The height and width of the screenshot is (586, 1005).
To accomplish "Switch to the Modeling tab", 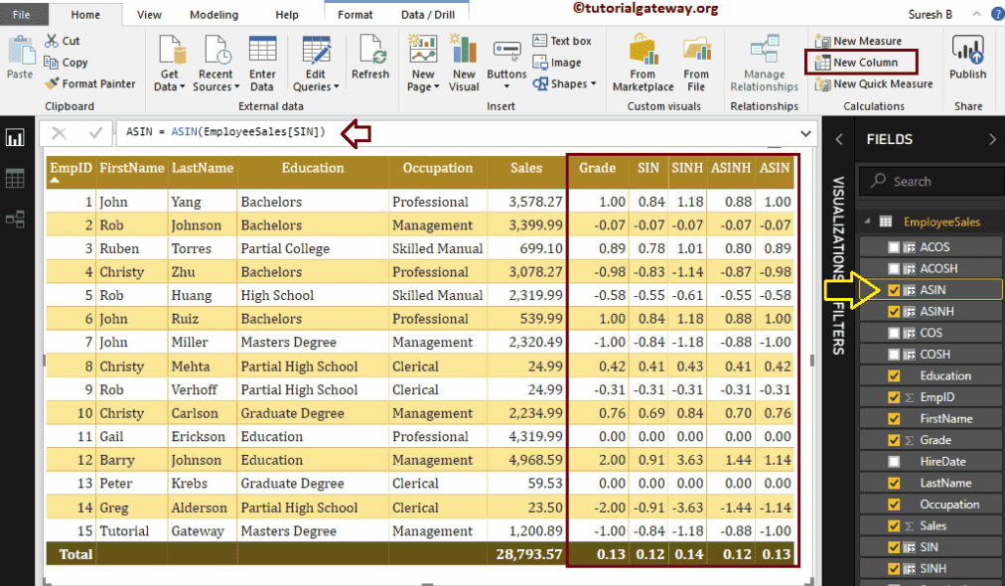I will (214, 15).
